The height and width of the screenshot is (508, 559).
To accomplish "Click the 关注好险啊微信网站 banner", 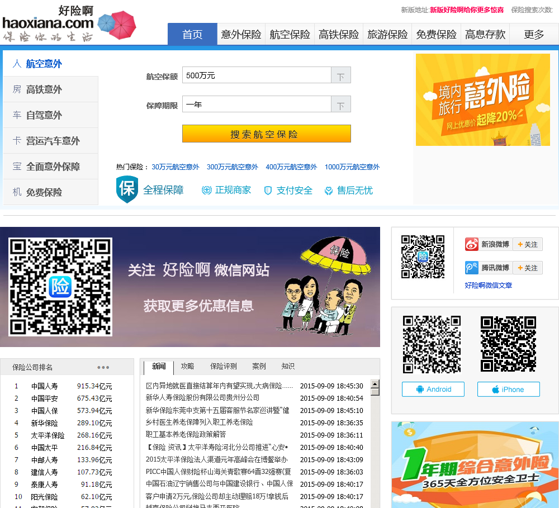I will [190, 287].
